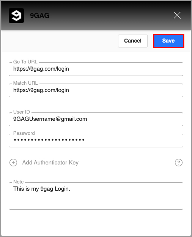
Task: Click the Password field label
Action: click(x=24, y=133)
